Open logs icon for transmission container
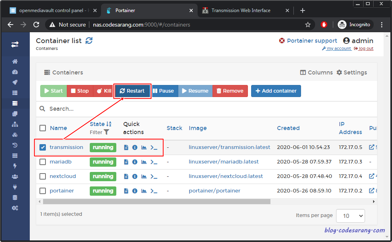392x242 pixels. point(126,147)
